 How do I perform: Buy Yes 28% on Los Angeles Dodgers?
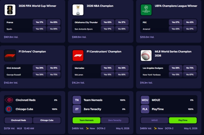[175, 68]
